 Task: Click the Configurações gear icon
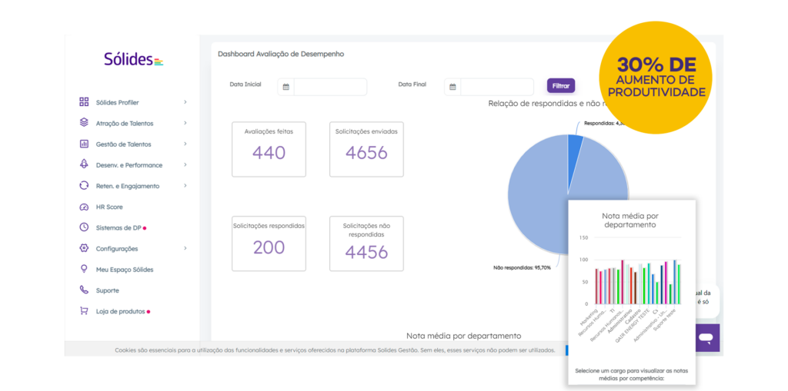click(84, 248)
